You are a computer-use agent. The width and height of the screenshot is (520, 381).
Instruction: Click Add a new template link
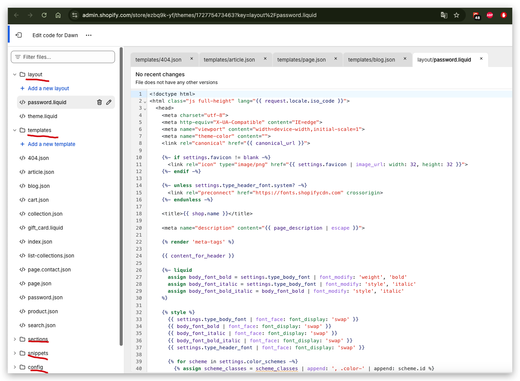coord(51,144)
